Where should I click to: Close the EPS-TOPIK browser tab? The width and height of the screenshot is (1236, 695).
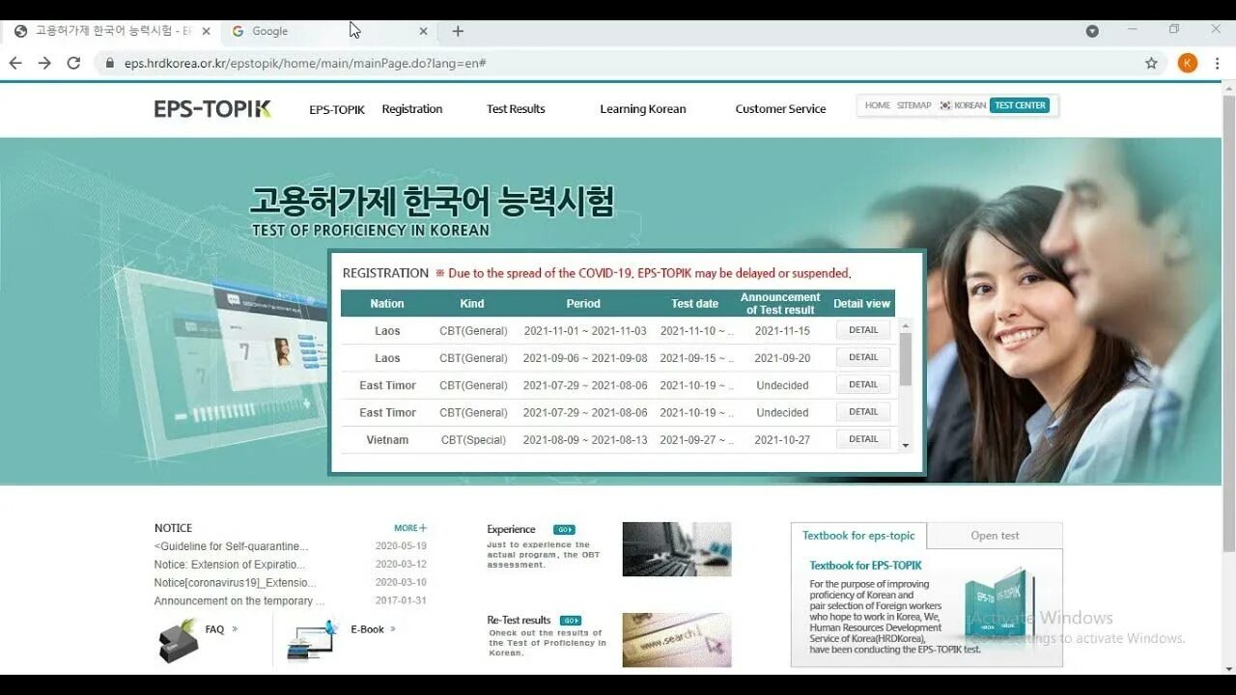pyautogui.click(x=206, y=31)
